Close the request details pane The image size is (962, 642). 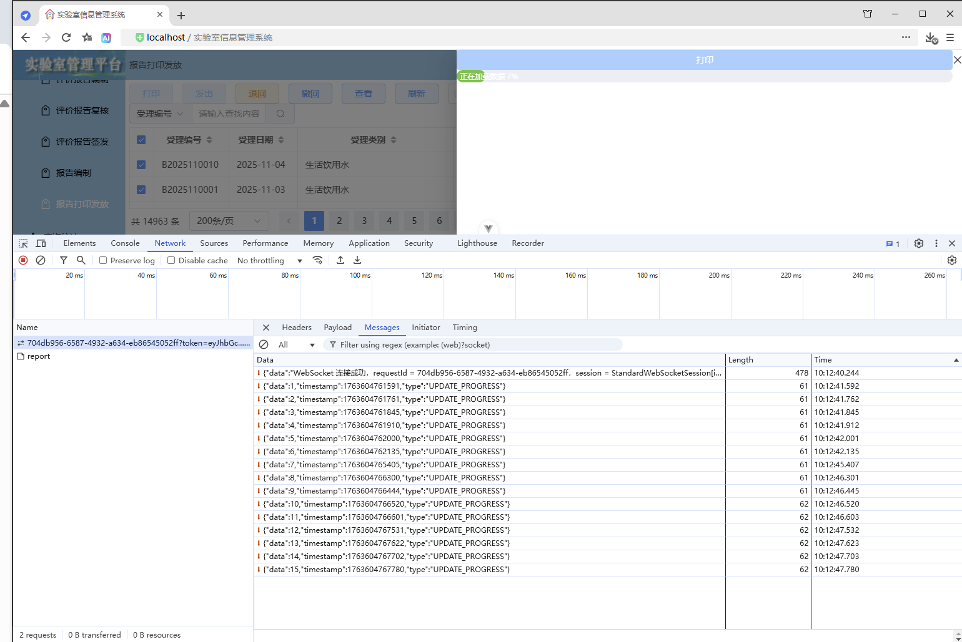click(x=266, y=328)
